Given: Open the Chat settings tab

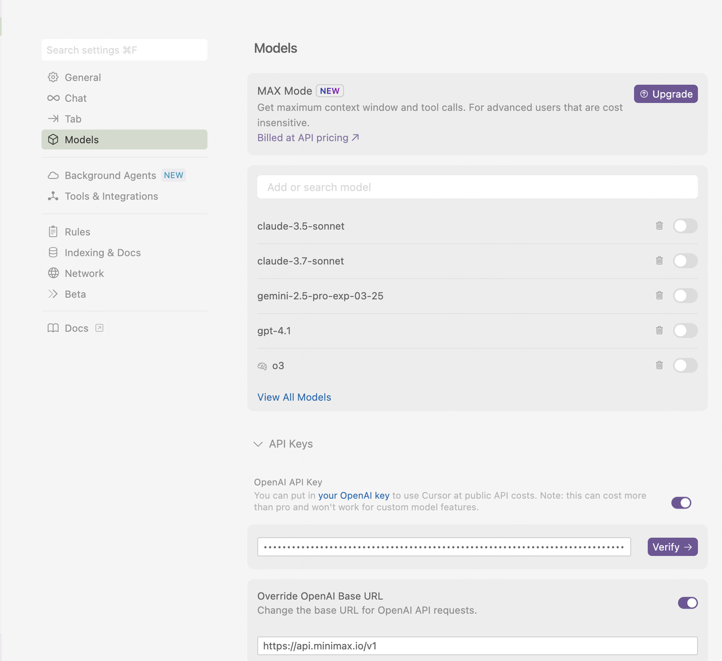Looking at the screenshot, I should tap(76, 98).
